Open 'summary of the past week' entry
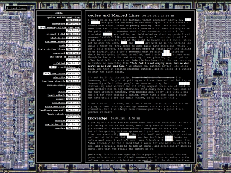The height and width of the screenshot is (173, 231). [x=64, y=28]
